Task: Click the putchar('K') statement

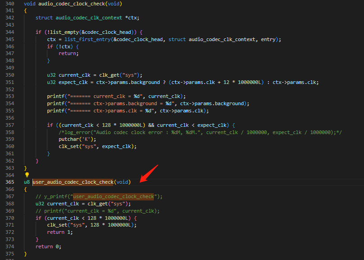Action: click(x=77, y=139)
